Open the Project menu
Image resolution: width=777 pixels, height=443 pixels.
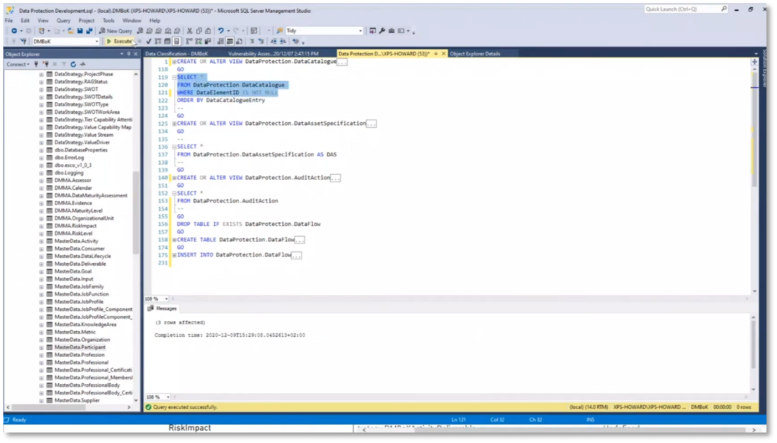point(86,20)
